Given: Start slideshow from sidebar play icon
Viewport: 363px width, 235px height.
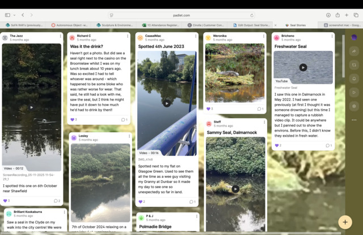Looking at the screenshot, I should point(354,92).
